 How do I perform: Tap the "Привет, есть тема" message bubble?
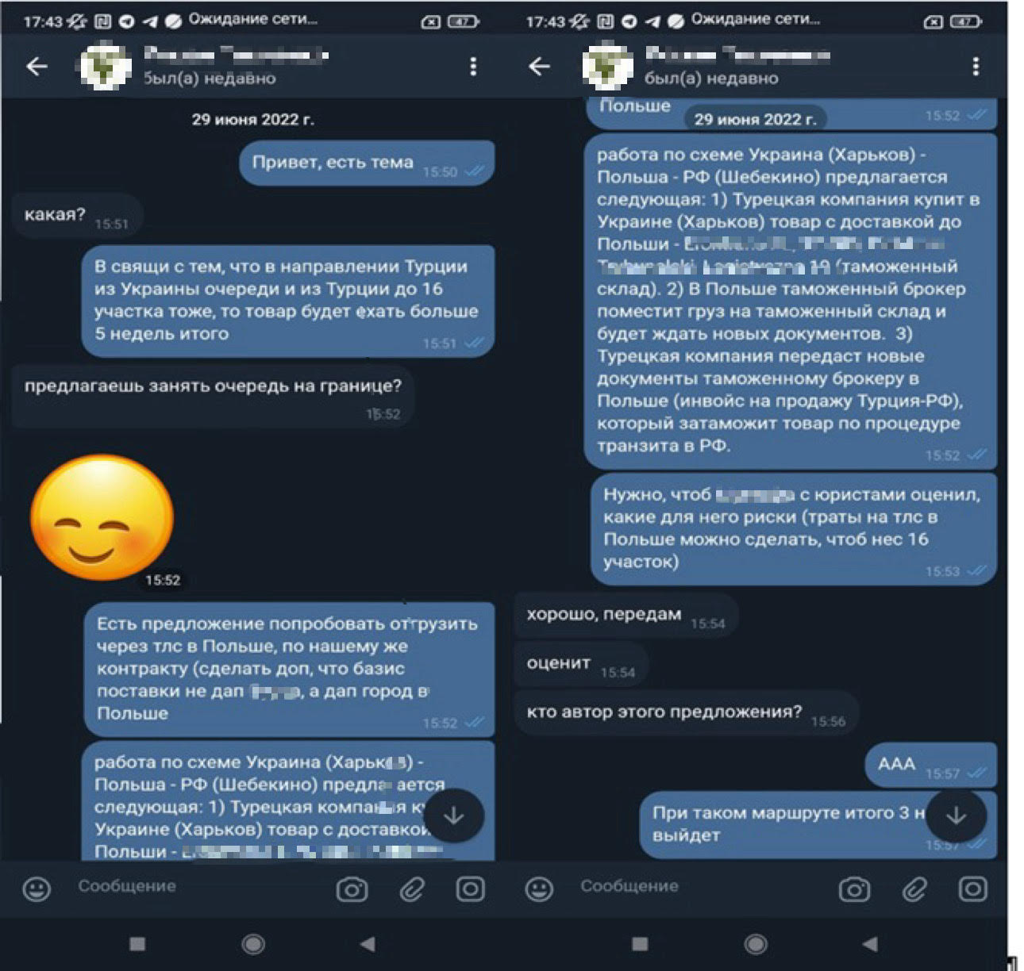point(367,163)
